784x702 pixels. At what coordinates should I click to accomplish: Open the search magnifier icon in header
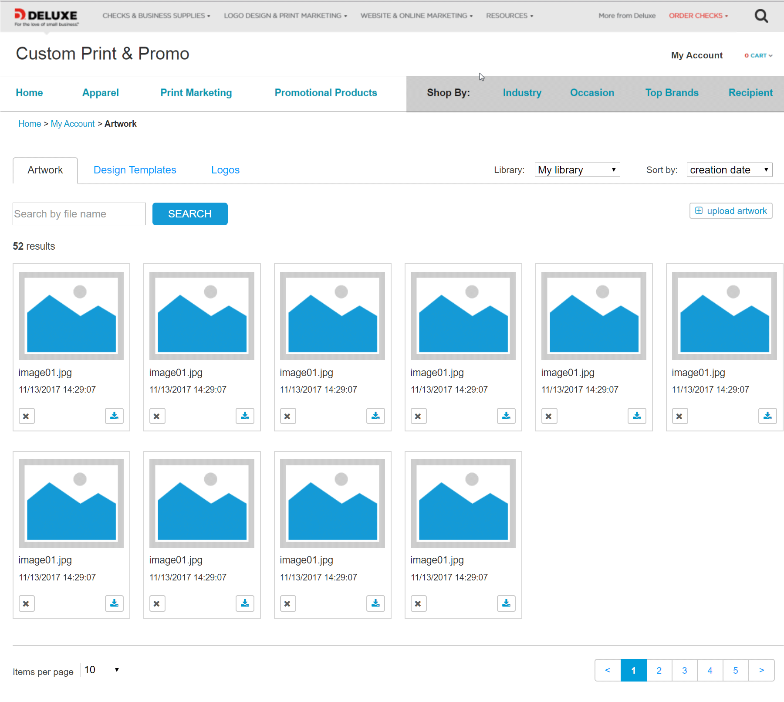pos(761,16)
